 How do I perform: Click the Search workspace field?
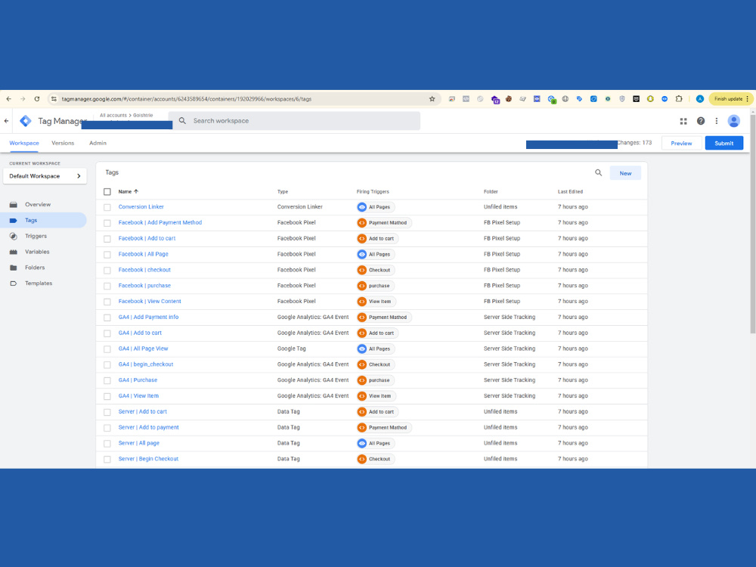[294, 121]
